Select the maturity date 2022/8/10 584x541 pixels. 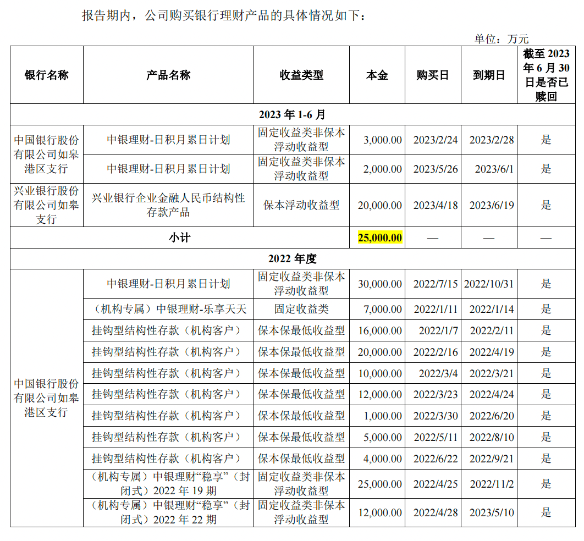click(492, 437)
